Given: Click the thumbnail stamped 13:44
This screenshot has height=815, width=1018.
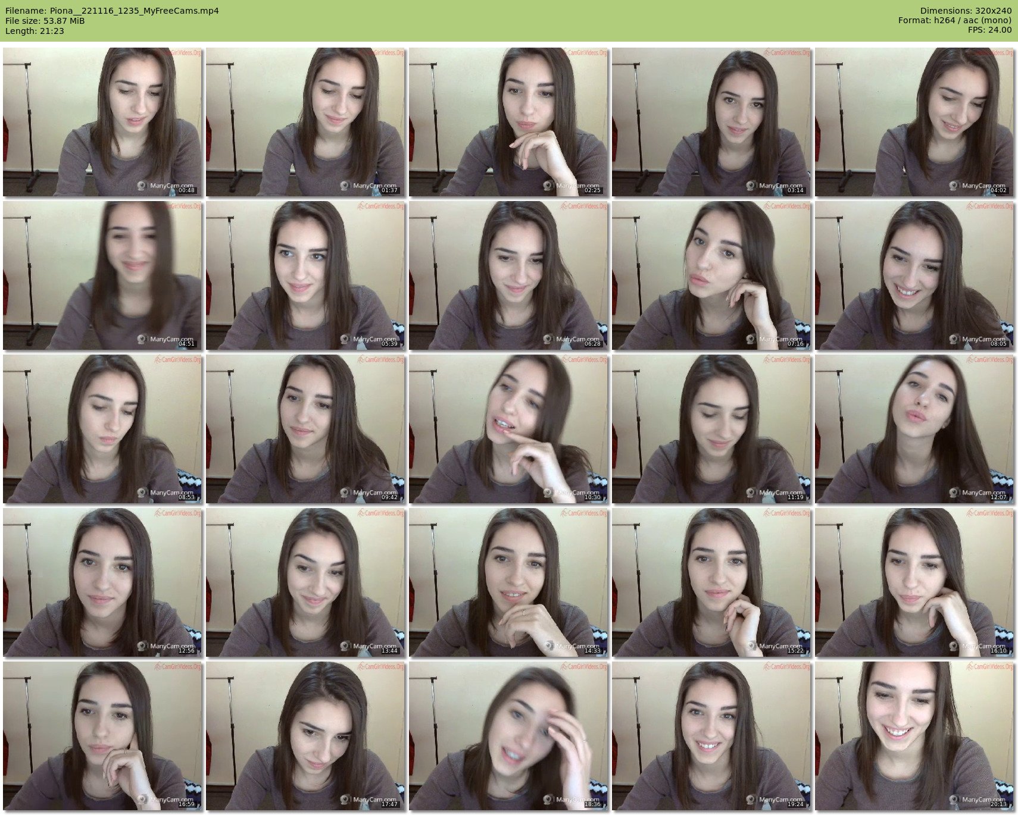Looking at the screenshot, I should tap(305, 582).
